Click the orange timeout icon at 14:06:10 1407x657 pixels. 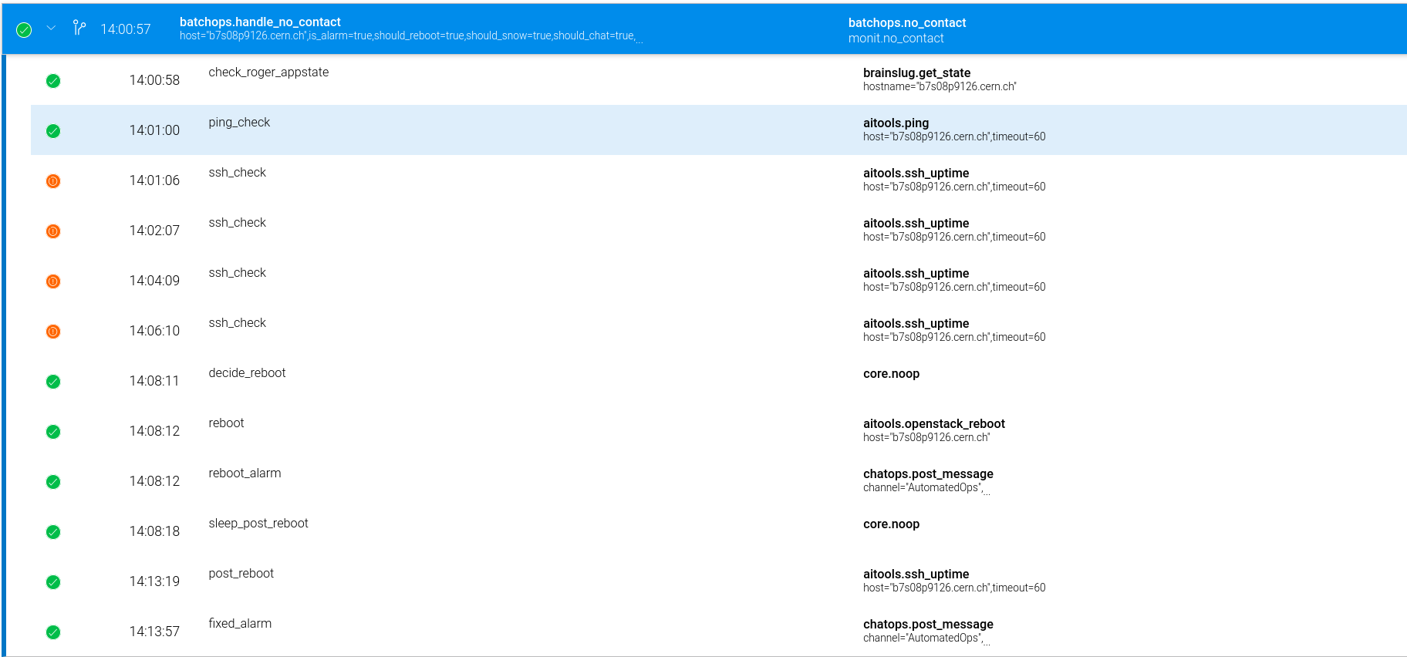pyautogui.click(x=53, y=332)
